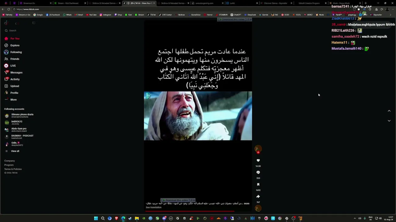
Task: Open Messages in the sidebar
Action: [13, 72]
